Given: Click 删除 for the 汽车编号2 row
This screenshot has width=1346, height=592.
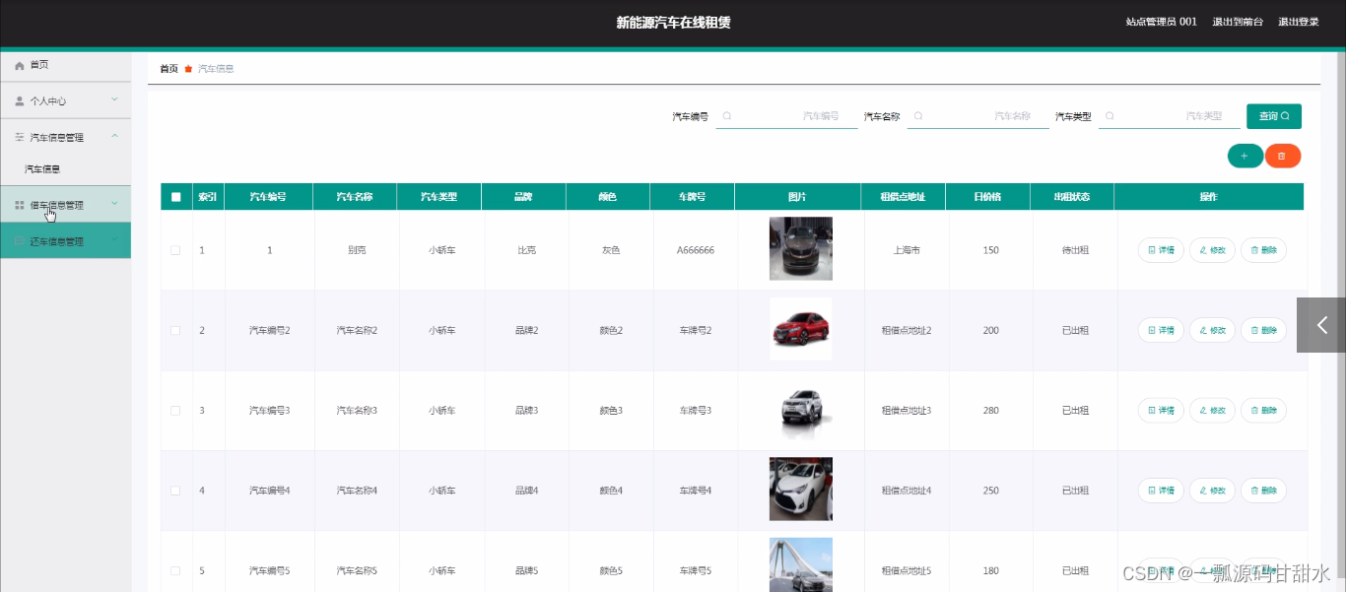Looking at the screenshot, I should click(x=1263, y=330).
